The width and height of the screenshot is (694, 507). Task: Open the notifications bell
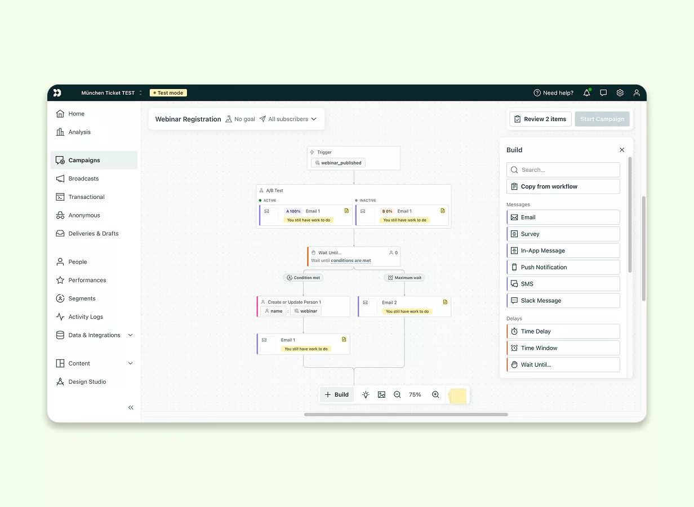586,92
